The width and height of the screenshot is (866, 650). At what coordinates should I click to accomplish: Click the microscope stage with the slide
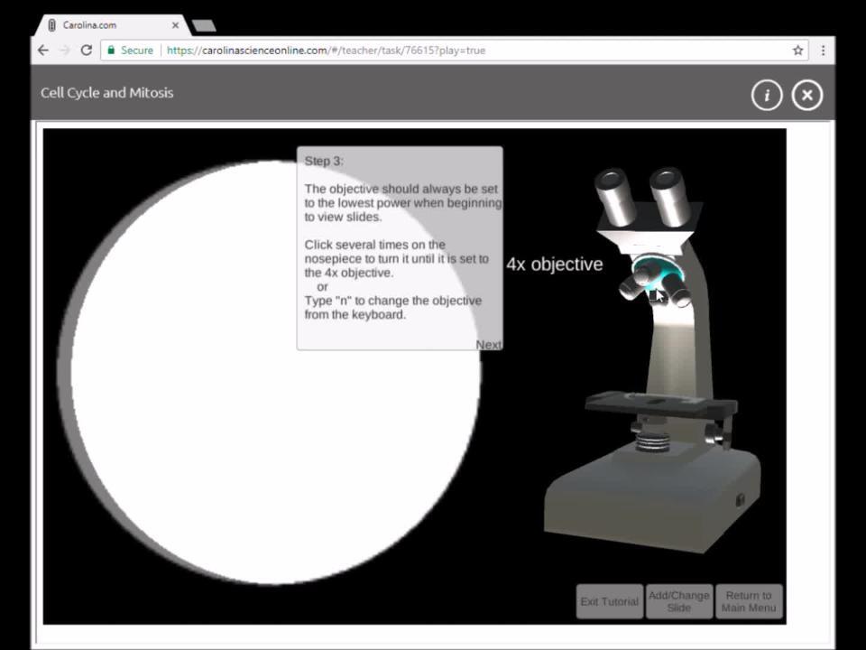point(660,404)
